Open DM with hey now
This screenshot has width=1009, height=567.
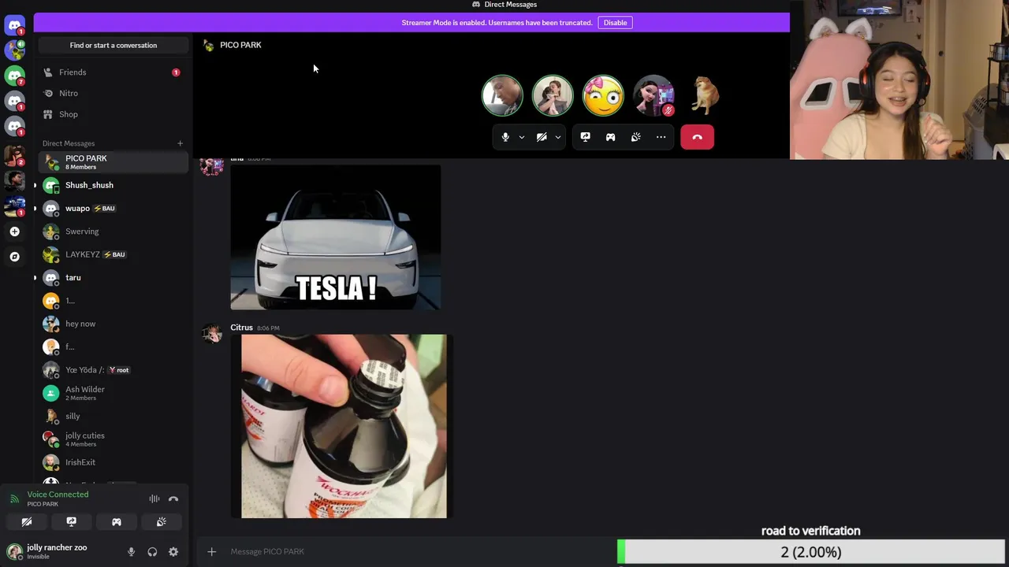(x=113, y=324)
